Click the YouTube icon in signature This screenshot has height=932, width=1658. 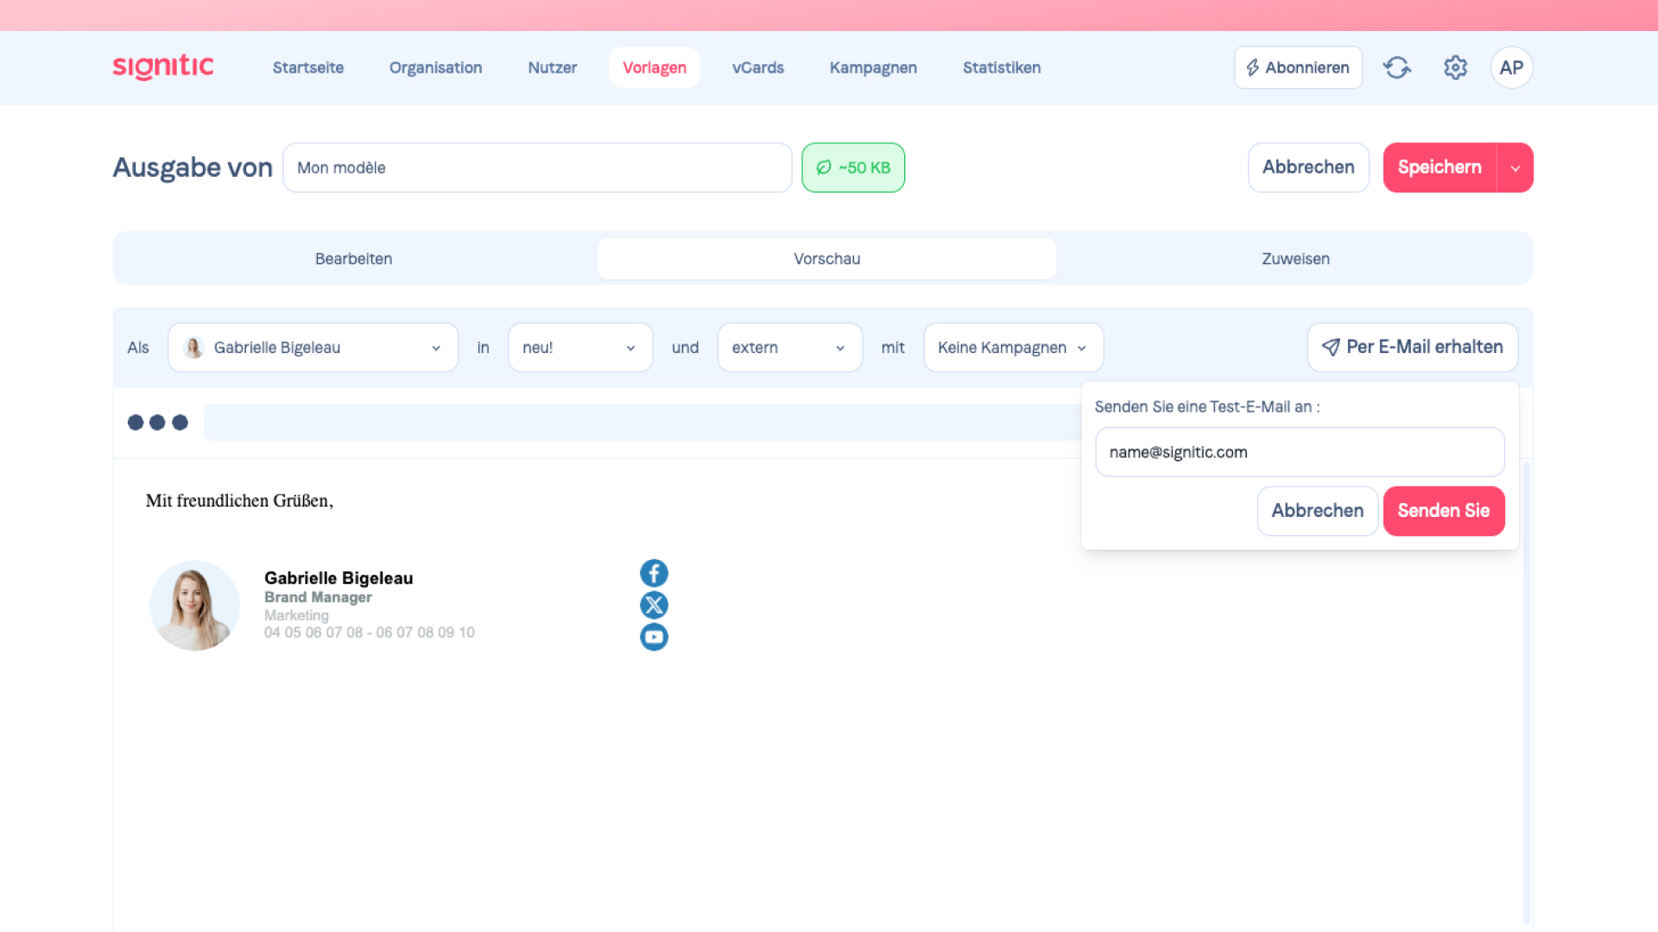click(x=654, y=637)
